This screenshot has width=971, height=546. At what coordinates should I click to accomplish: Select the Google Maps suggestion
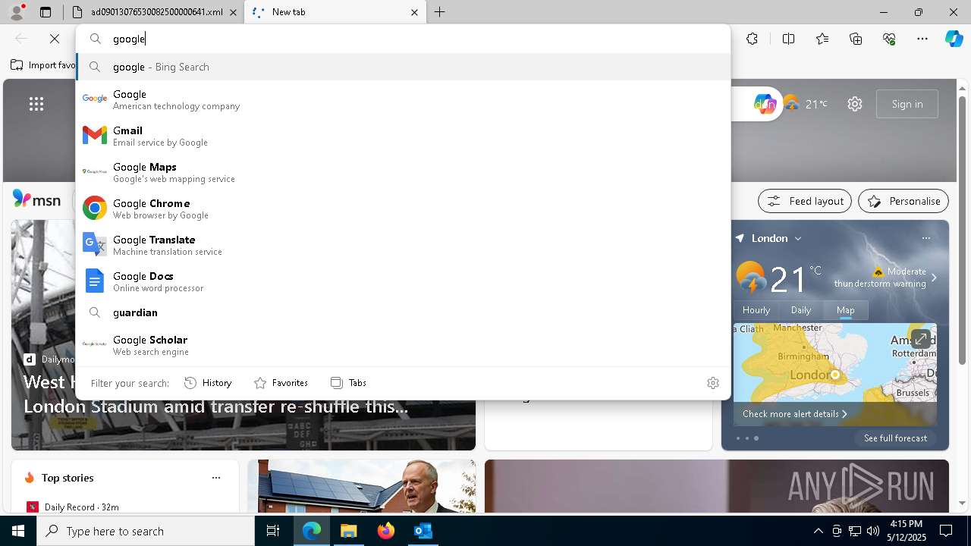click(403, 172)
